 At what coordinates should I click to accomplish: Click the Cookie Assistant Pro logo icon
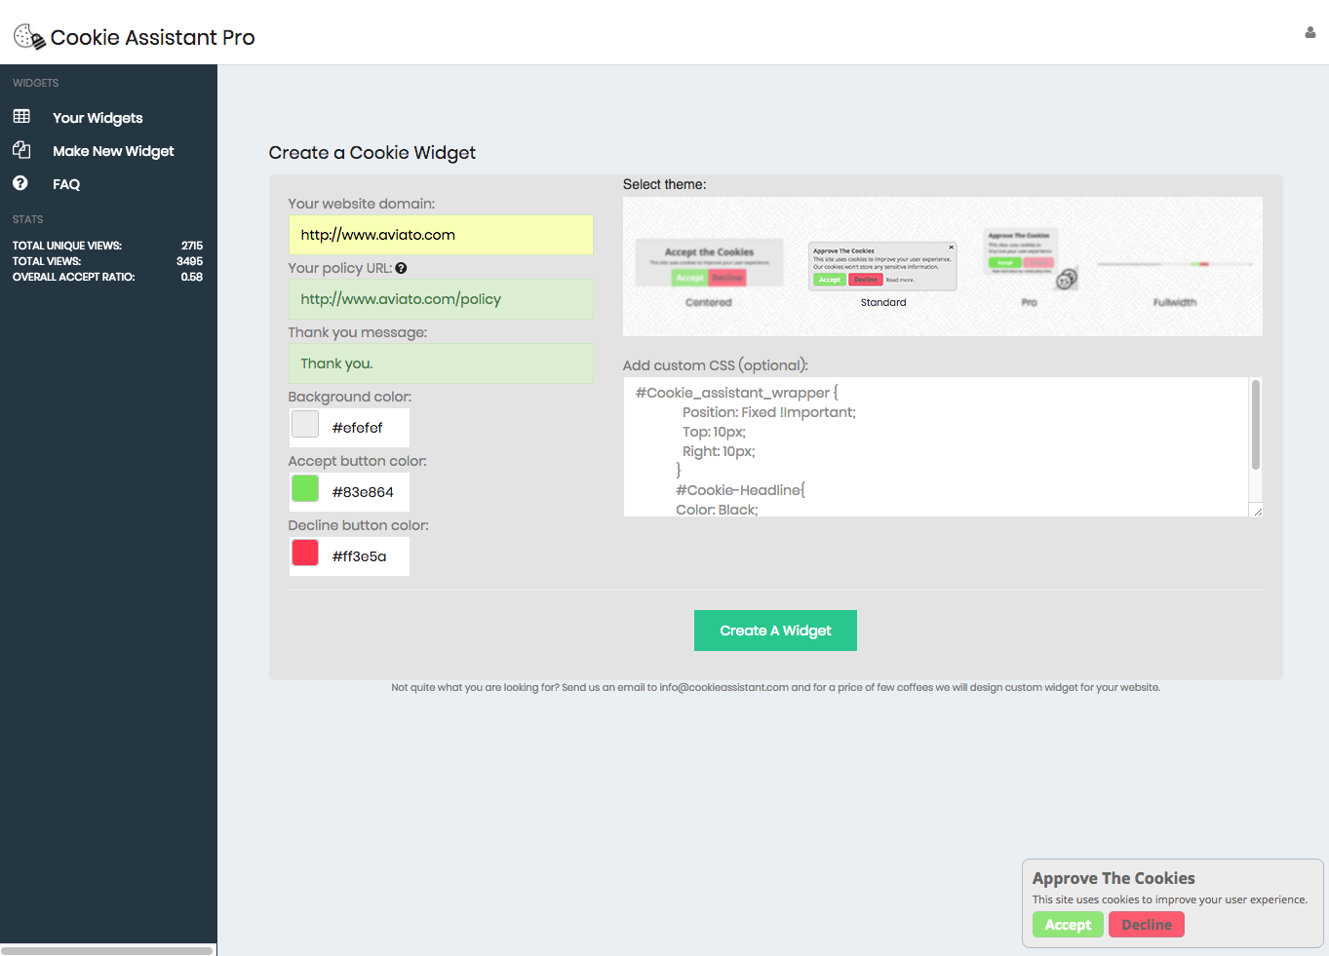(x=29, y=37)
